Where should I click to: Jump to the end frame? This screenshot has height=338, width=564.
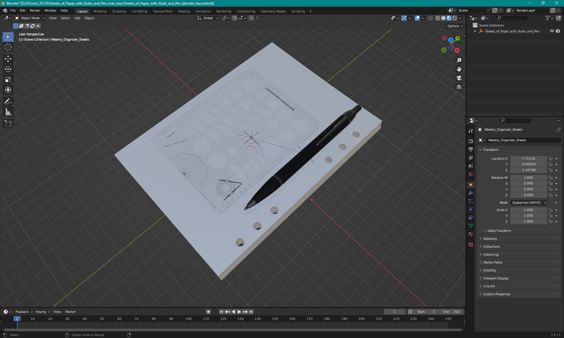[251, 312]
